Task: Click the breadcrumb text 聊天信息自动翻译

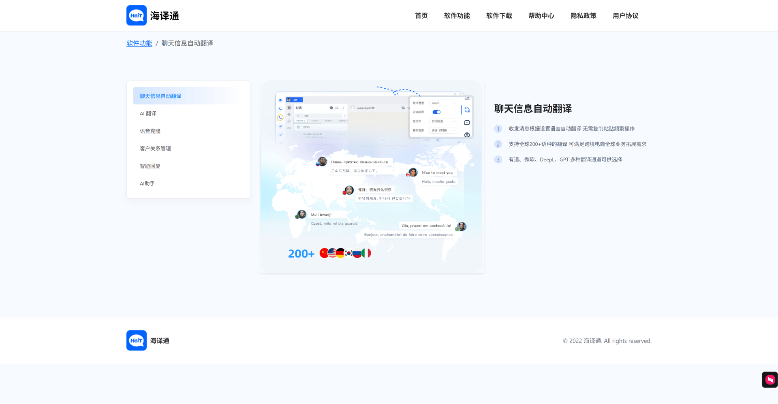Action: (x=187, y=43)
